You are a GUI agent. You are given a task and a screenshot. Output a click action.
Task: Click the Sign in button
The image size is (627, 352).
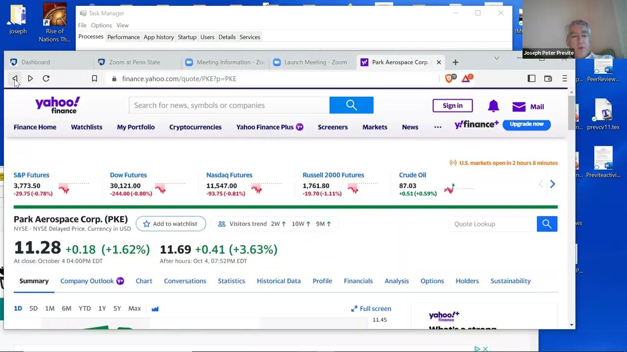coord(453,106)
